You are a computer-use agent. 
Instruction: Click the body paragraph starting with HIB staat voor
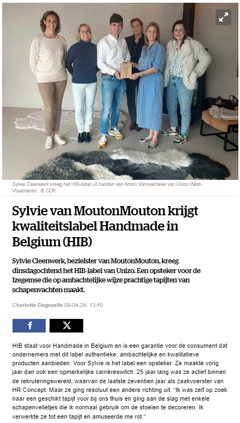tap(120, 381)
